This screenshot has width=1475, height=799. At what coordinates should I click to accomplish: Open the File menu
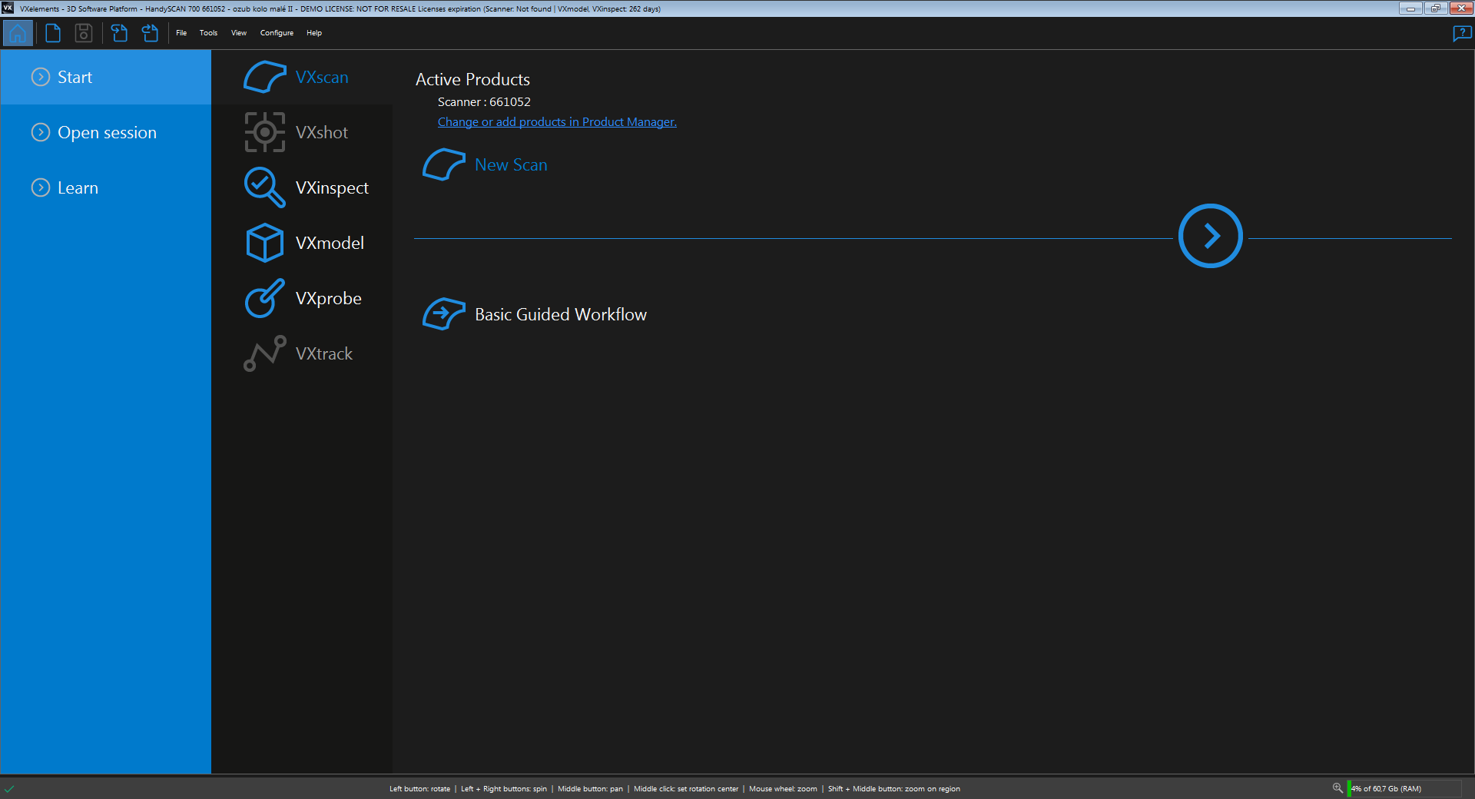point(181,33)
